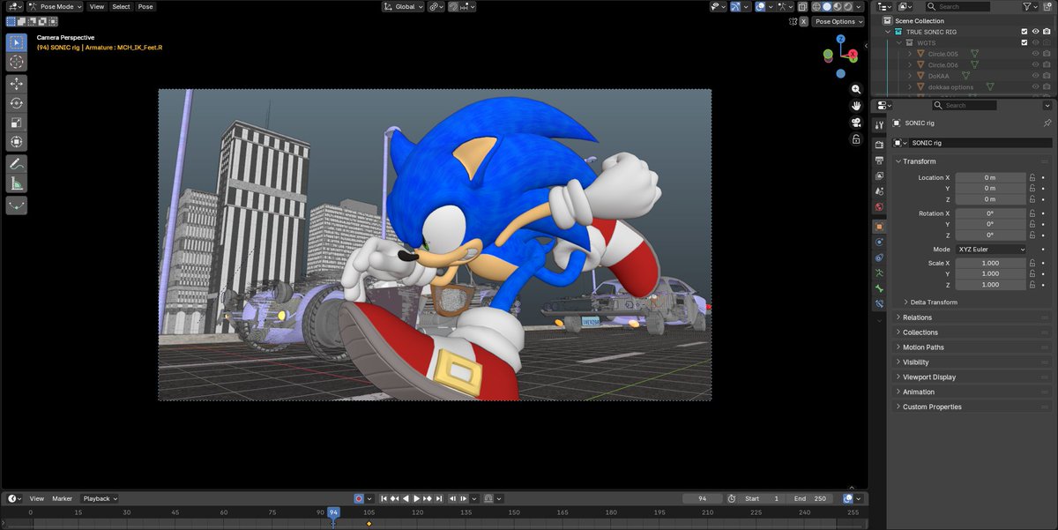Image resolution: width=1058 pixels, height=530 pixels.
Task: Toggle DoKAA viewport visibility eye
Action: (x=1036, y=76)
